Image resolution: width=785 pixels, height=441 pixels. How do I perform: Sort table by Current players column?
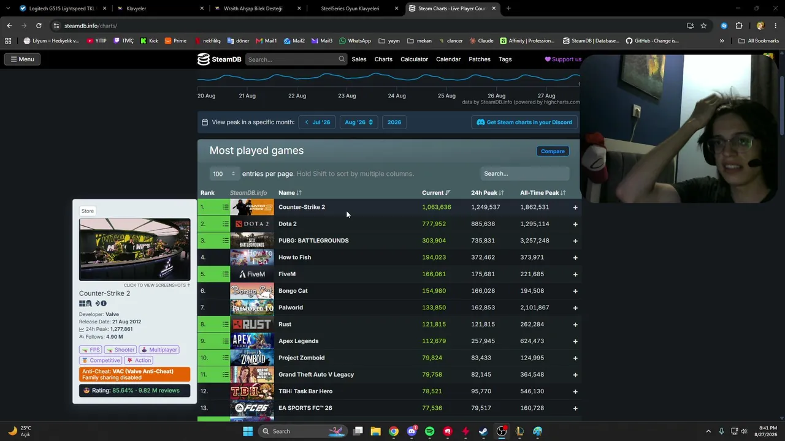[436, 193]
